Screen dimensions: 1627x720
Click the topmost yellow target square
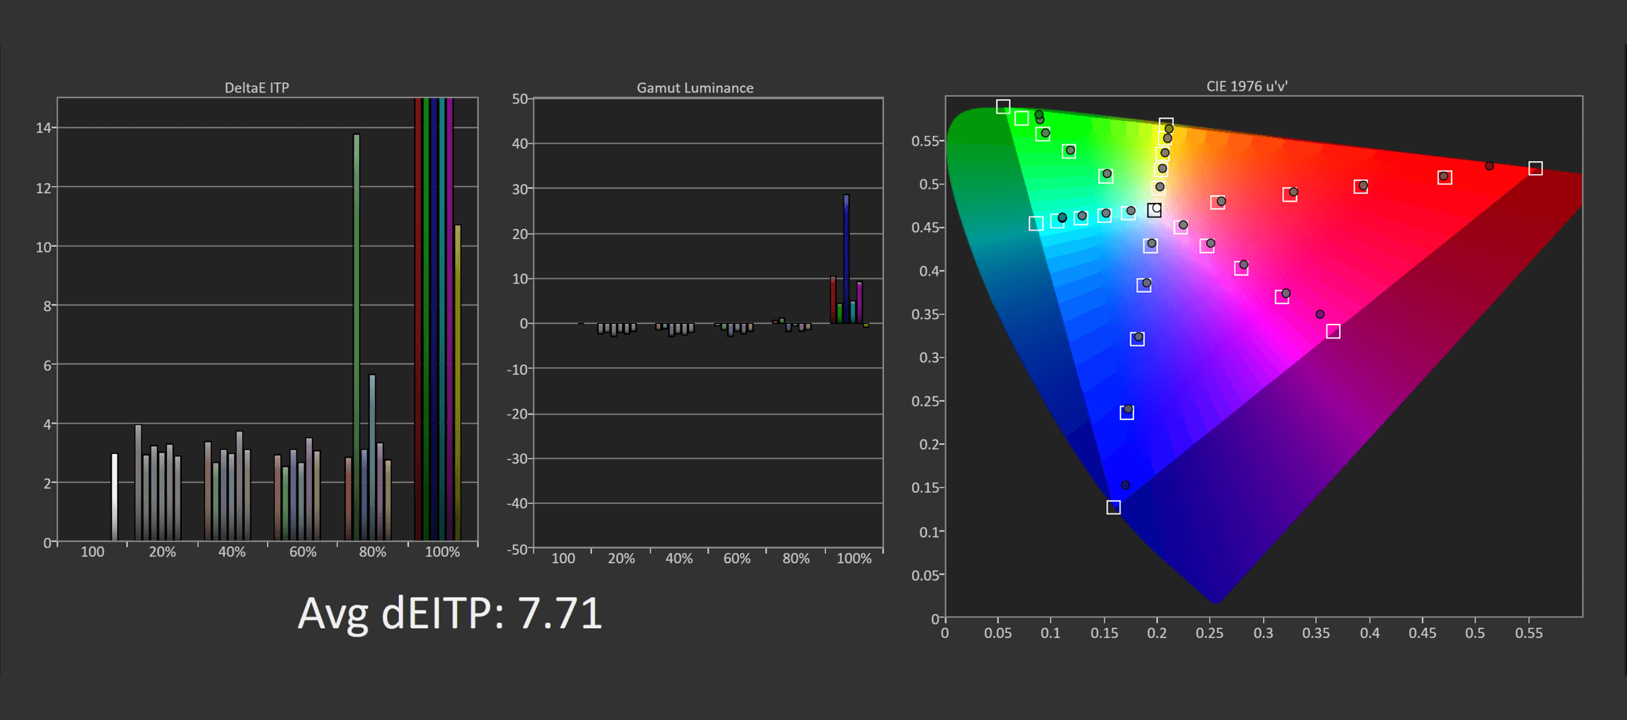(1166, 124)
